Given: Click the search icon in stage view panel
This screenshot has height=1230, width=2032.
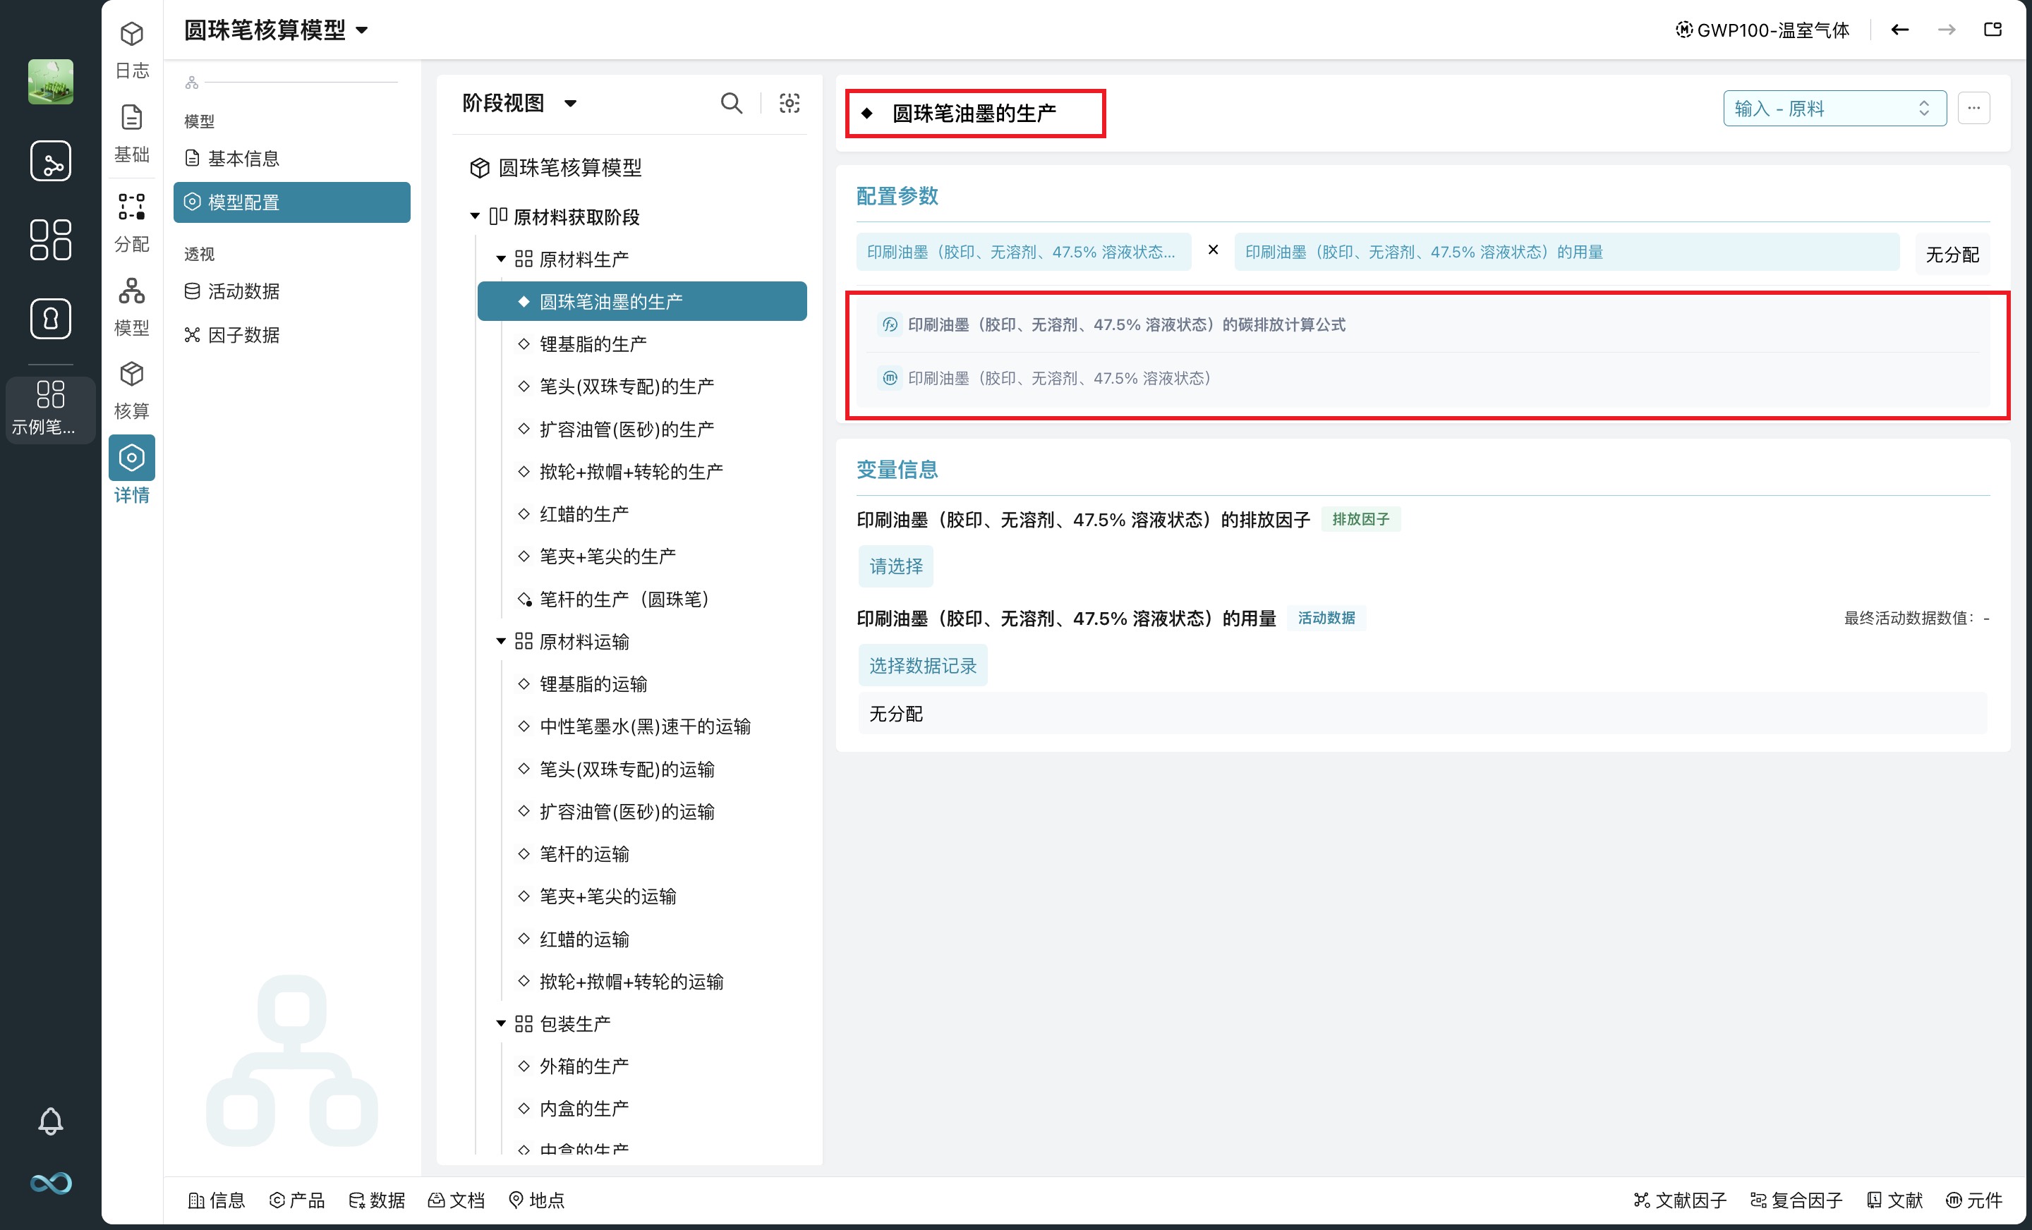Looking at the screenshot, I should pos(731,103).
